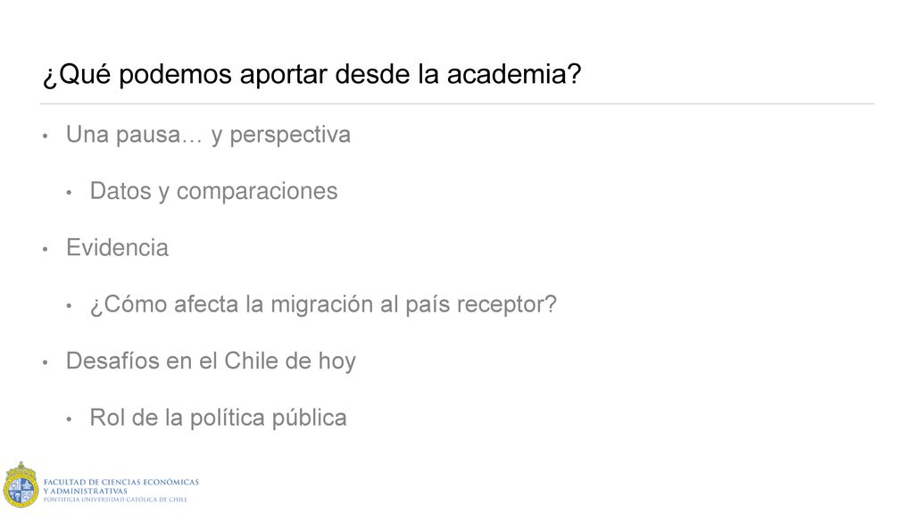Click the bullet dot before "Rol de la política"
914x514 pixels.
(69, 419)
